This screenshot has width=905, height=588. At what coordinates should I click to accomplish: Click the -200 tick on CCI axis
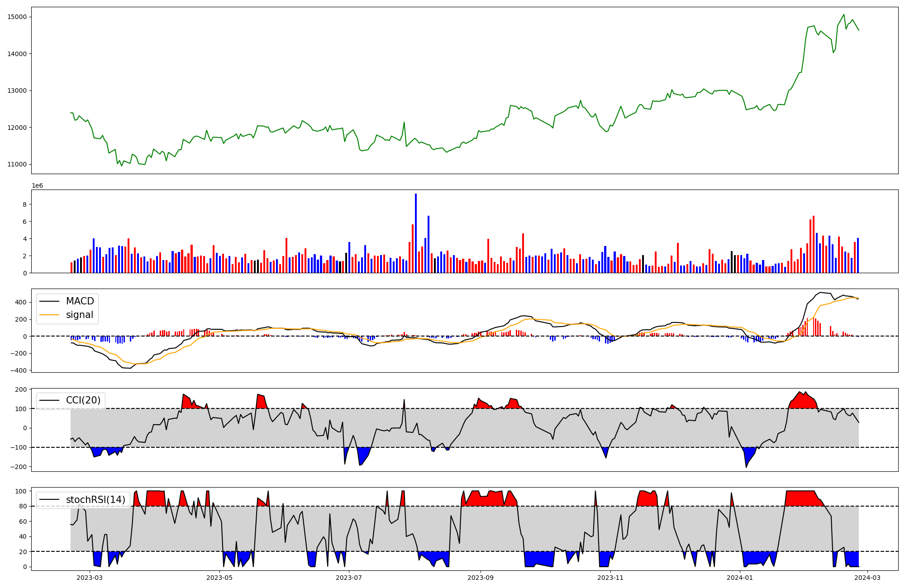pos(19,467)
